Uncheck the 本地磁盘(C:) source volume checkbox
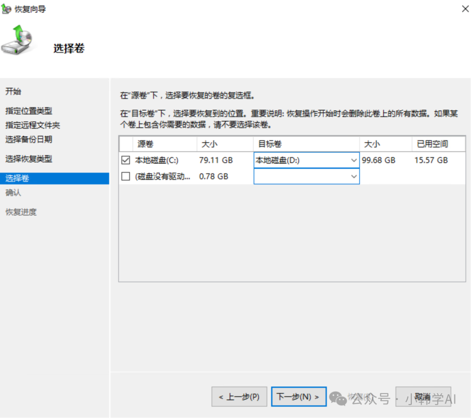This screenshot has width=471, height=418. click(x=126, y=161)
